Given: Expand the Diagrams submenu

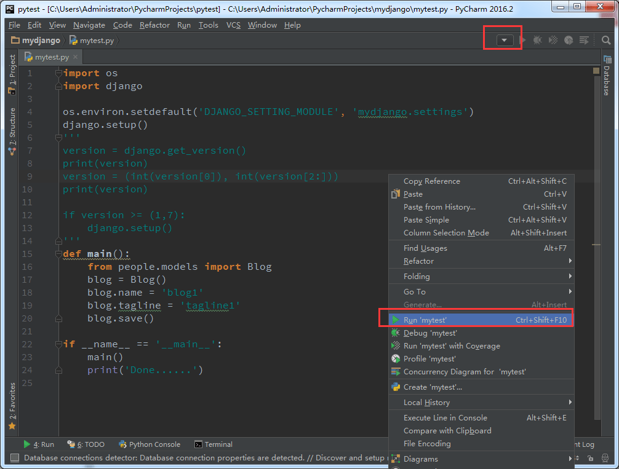Looking at the screenshot, I should pos(481,459).
